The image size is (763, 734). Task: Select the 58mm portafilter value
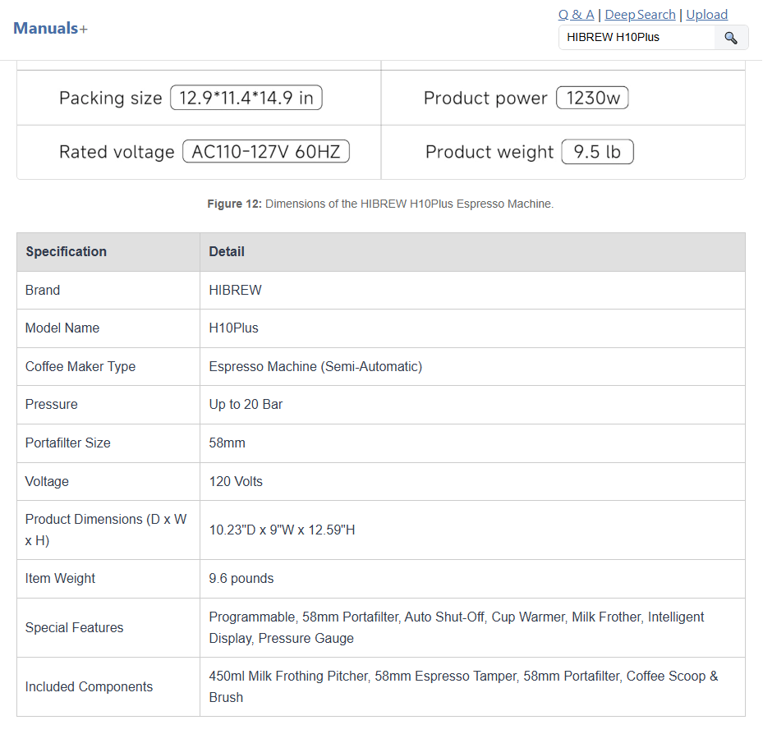[x=228, y=443]
